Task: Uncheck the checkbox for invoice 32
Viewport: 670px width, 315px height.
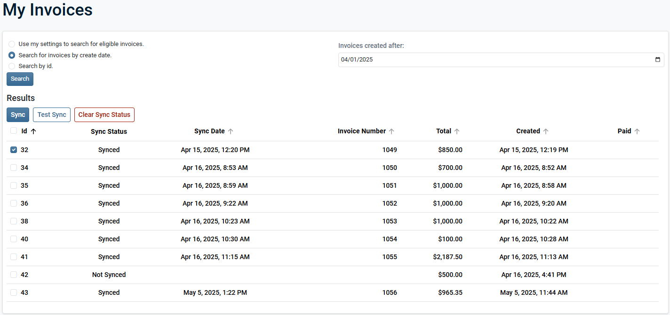Action: click(x=14, y=150)
